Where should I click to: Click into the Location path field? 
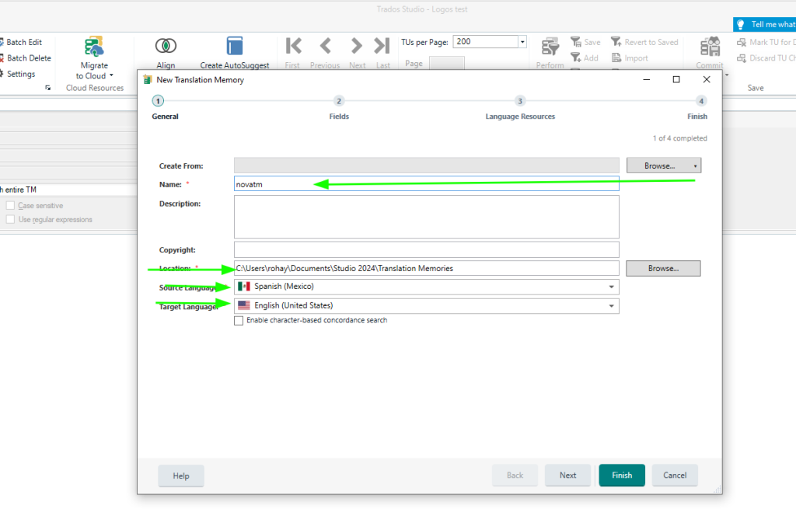coord(427,268)
